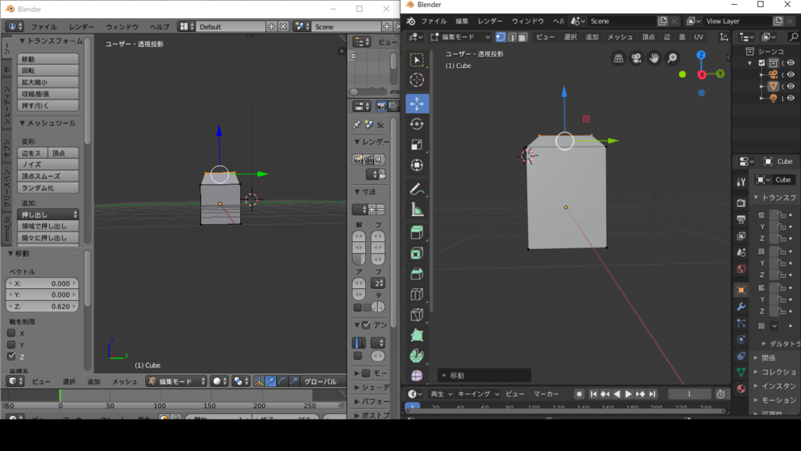Click the Inset Faces tool icon

(417, 254)
